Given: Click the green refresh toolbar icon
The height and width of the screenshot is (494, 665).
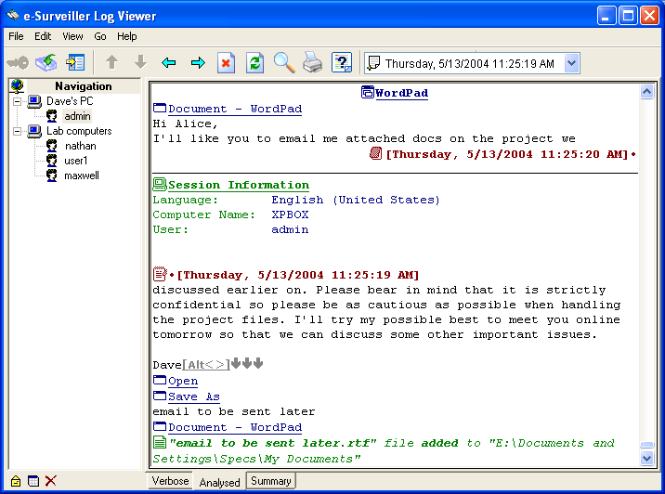Looking at the screenshot, I should click(x=254, y=63).
